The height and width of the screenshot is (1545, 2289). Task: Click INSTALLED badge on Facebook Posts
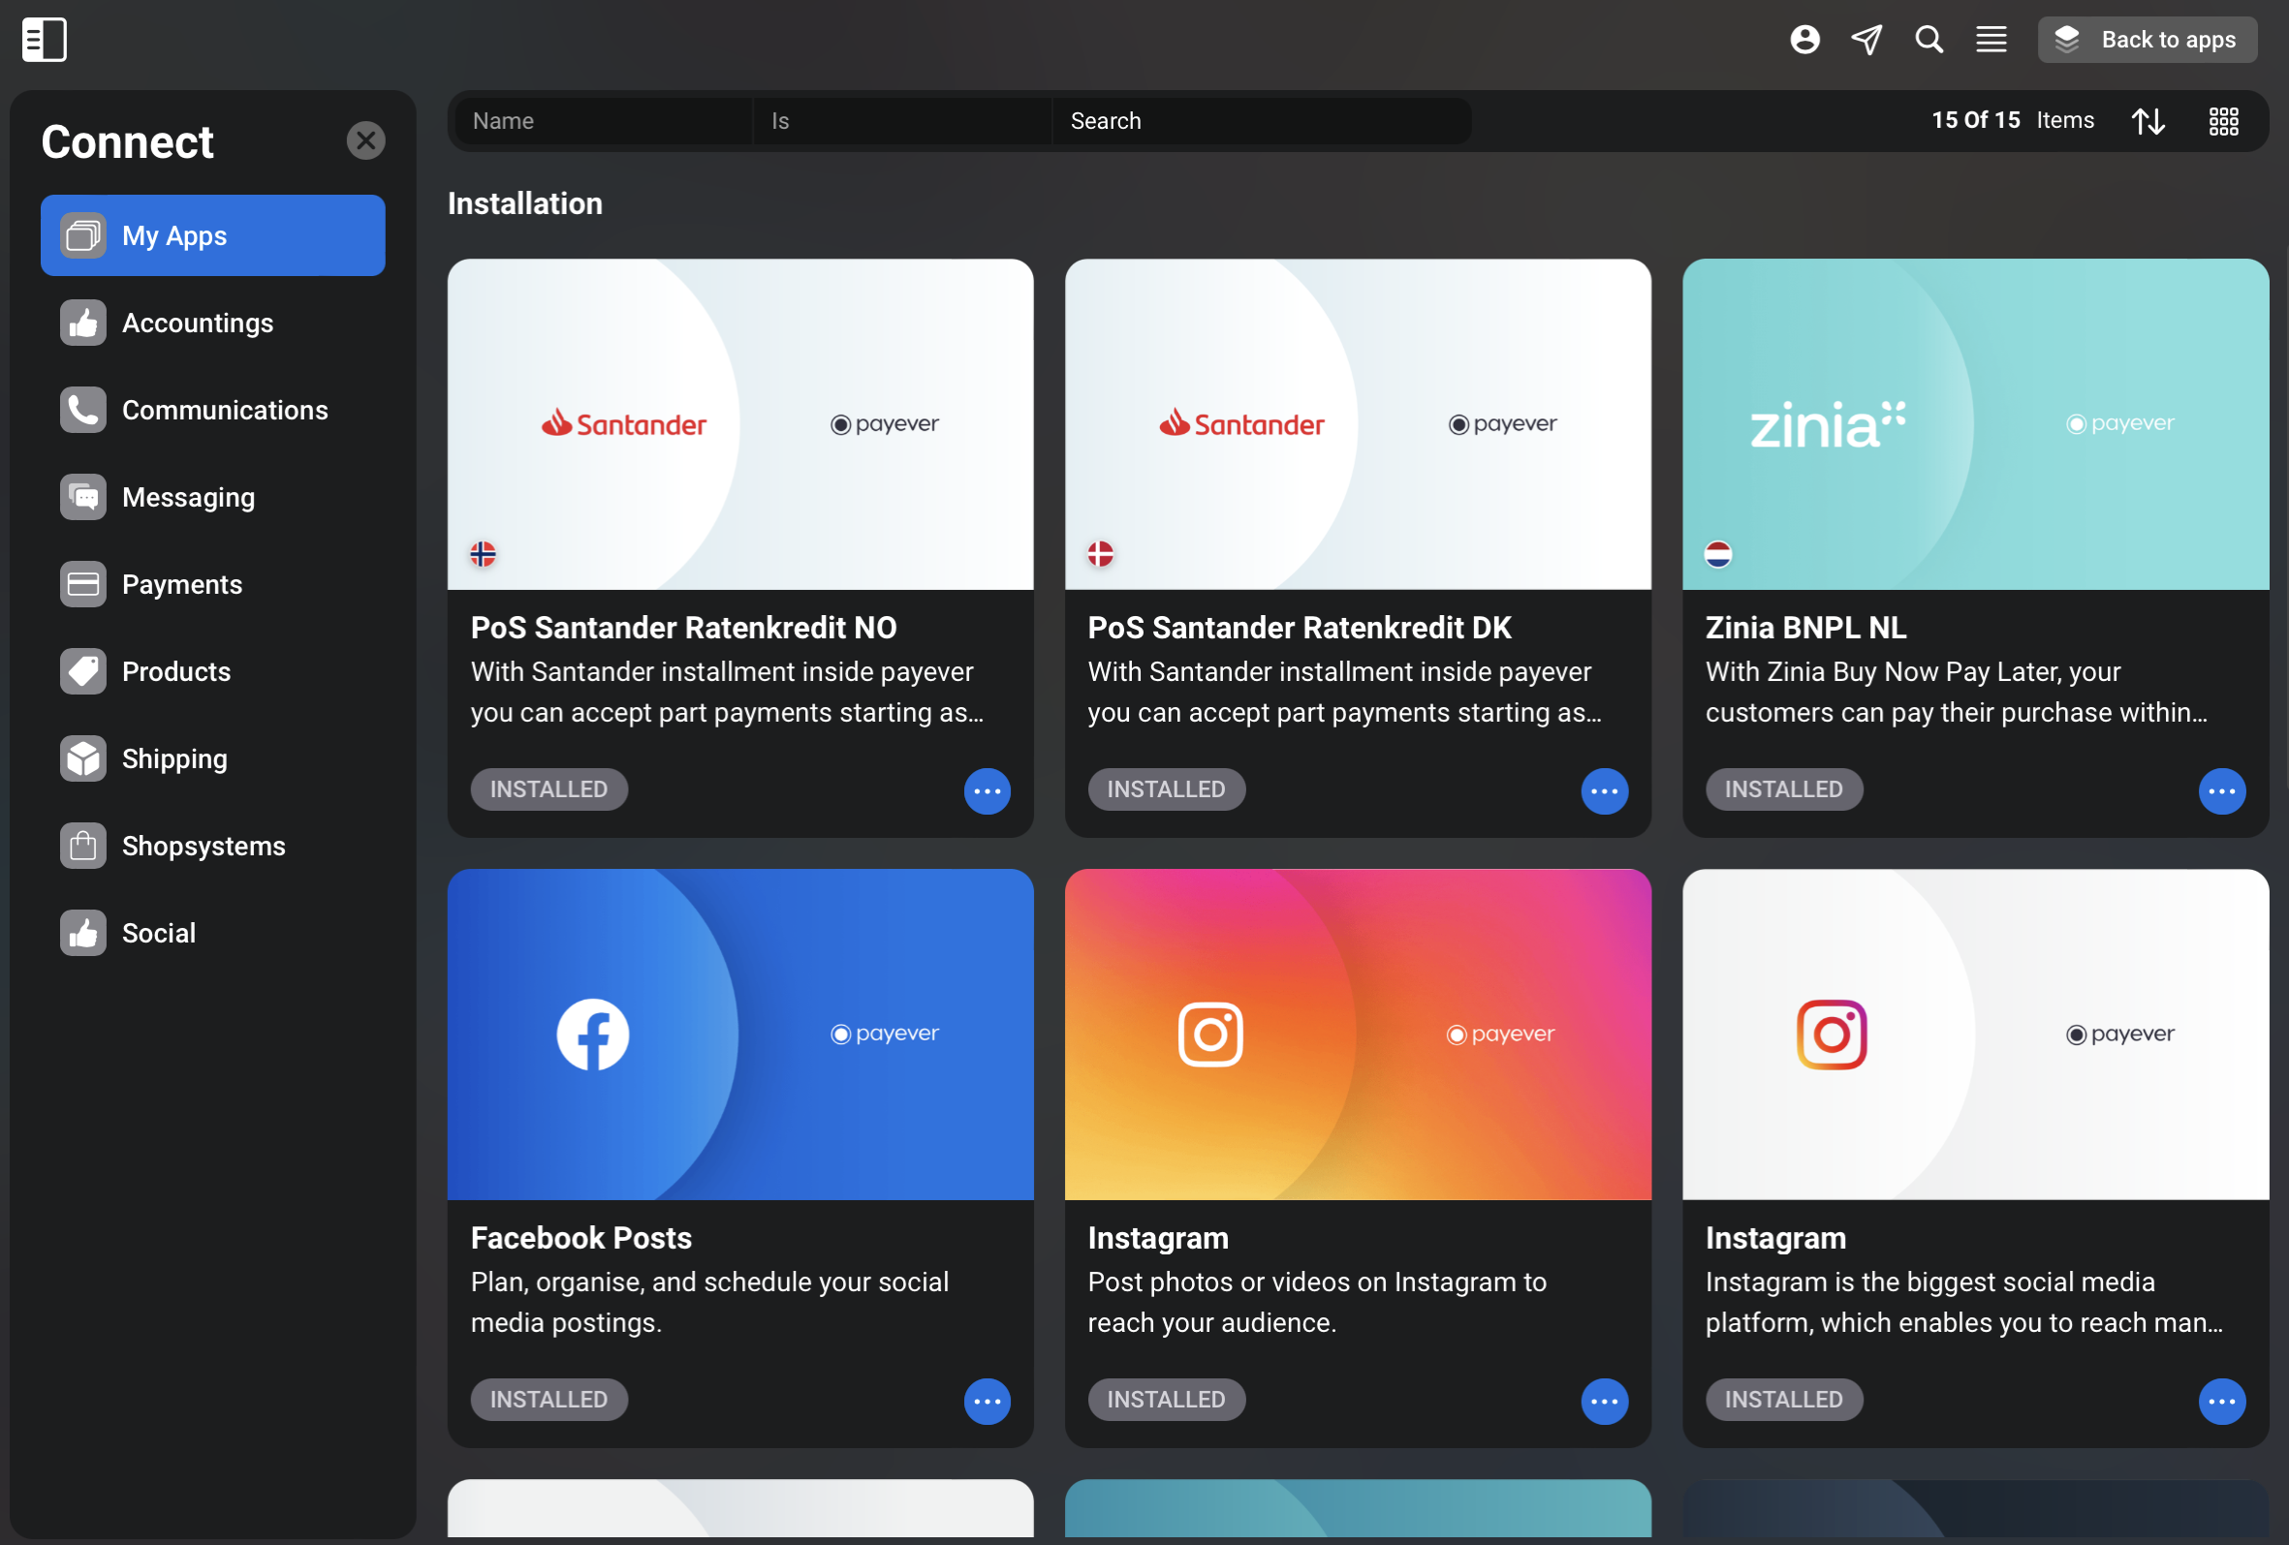(x=549, y=1400)
